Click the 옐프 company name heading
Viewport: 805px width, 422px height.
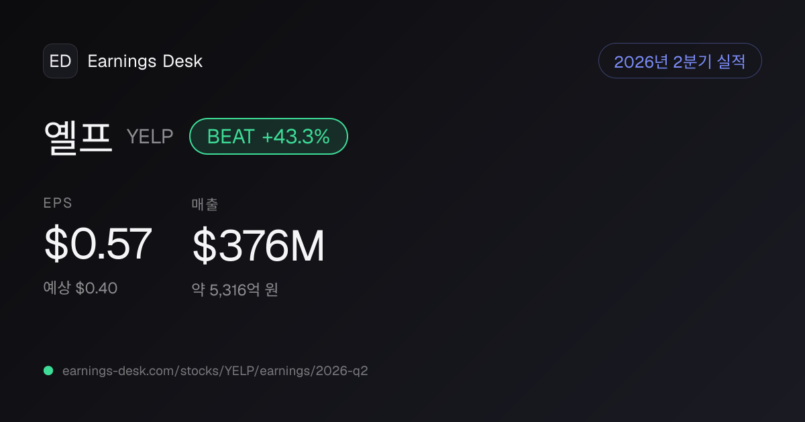tap(78, 137)
